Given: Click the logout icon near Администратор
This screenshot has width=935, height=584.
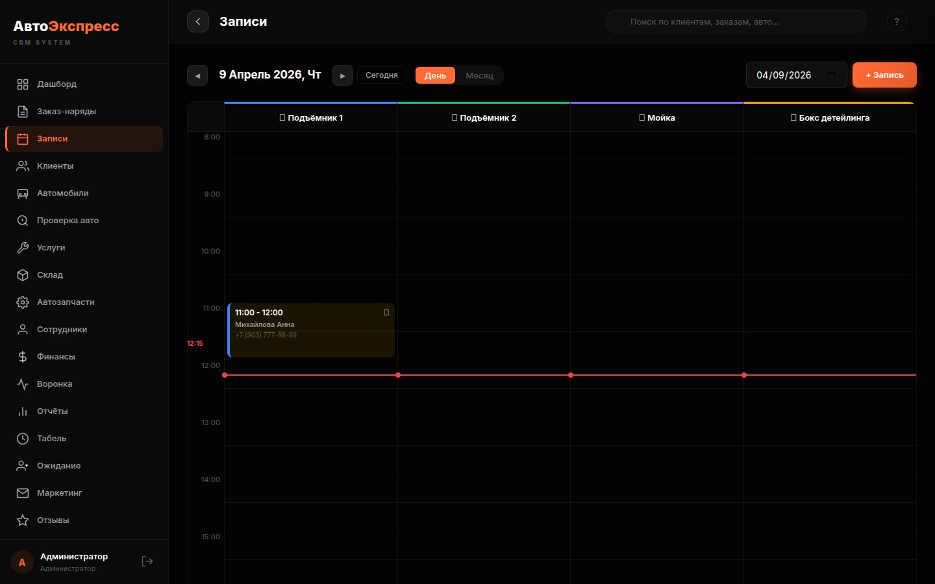Looking at the screenshot, I should 147,561.
